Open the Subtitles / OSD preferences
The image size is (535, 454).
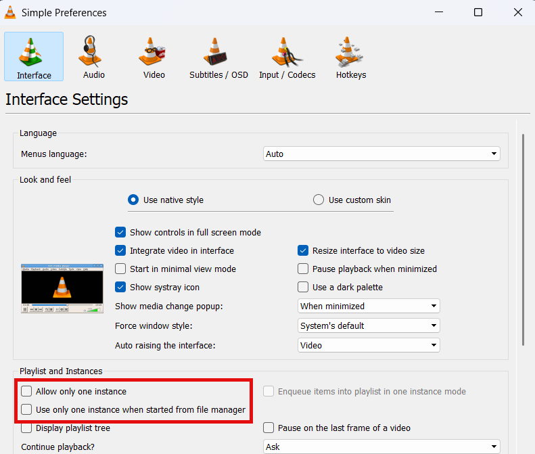click(218, 57)
